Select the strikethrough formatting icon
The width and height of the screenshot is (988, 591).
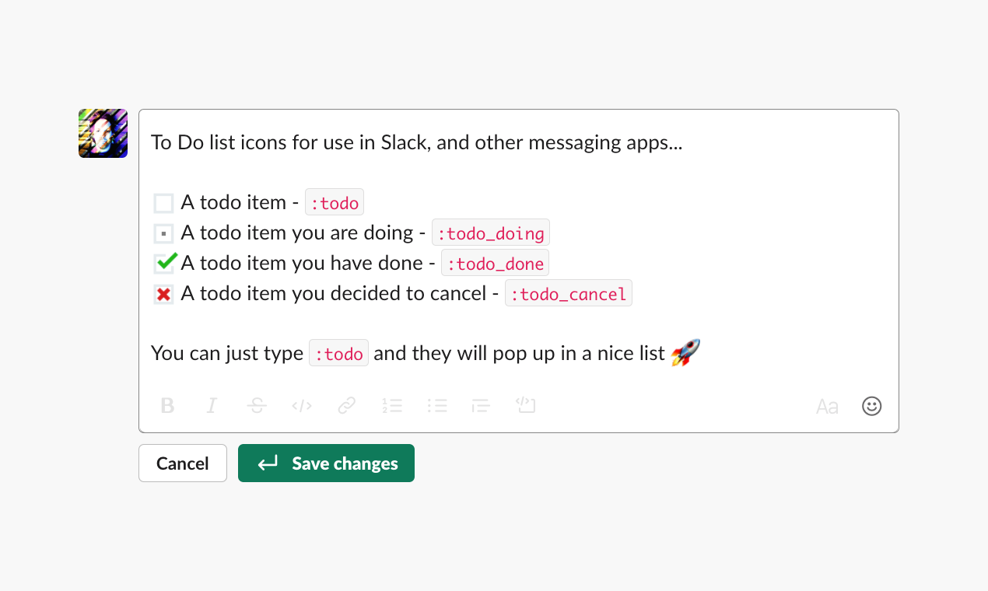pyautogui.click(x=256, y=405)
